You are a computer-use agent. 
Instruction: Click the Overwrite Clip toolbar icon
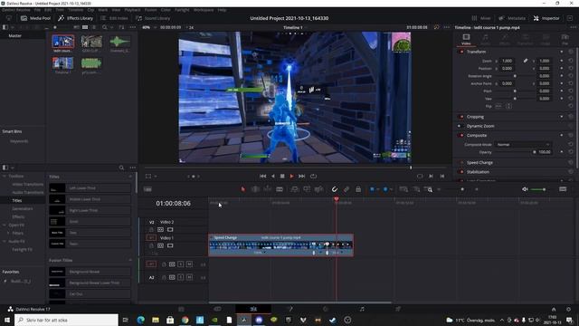(x=307, y=189)
